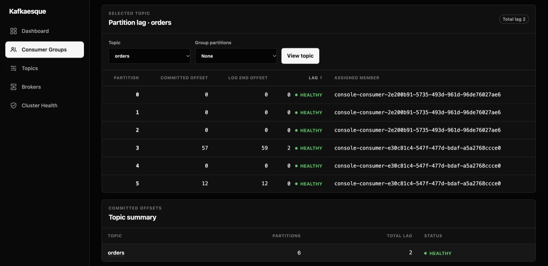Viewport: 548px width, 266px height.
Task: Click the HEALTHY status of partition 5
Action: (309, 184)
